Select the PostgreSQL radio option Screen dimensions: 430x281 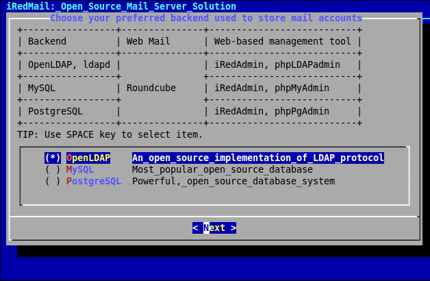click(53, 181)
